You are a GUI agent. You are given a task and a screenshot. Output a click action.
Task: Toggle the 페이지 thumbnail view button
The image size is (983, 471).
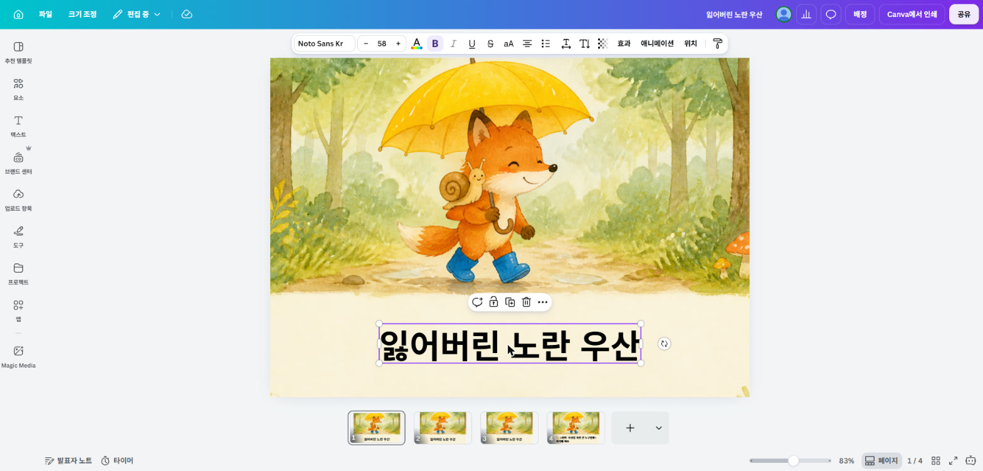tap(881, 461)
